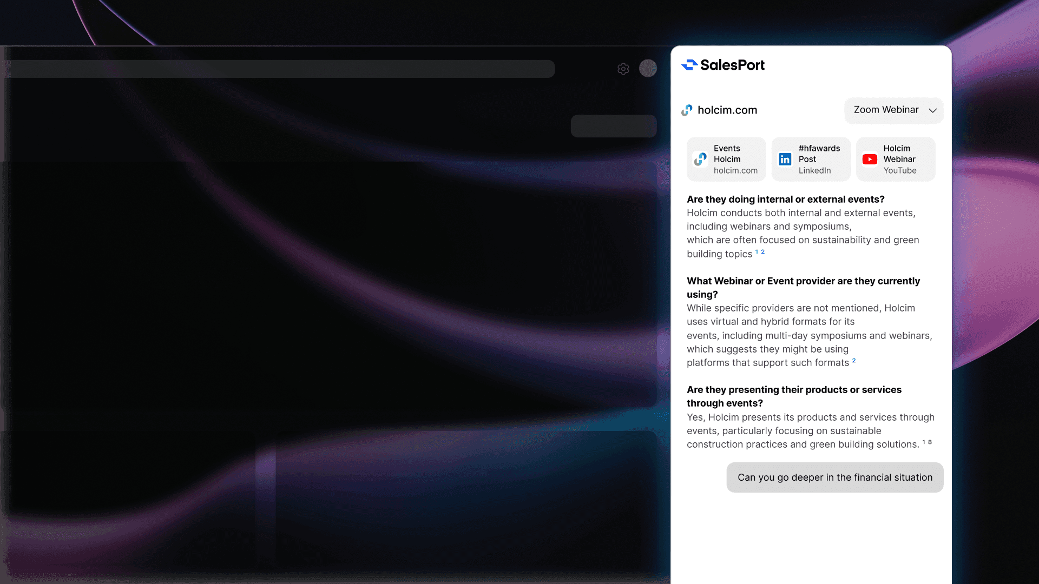Viewport: 1039px width, 584px height.
Task: Click citation 1 after green building topics
Action: [x=756, y=252]
